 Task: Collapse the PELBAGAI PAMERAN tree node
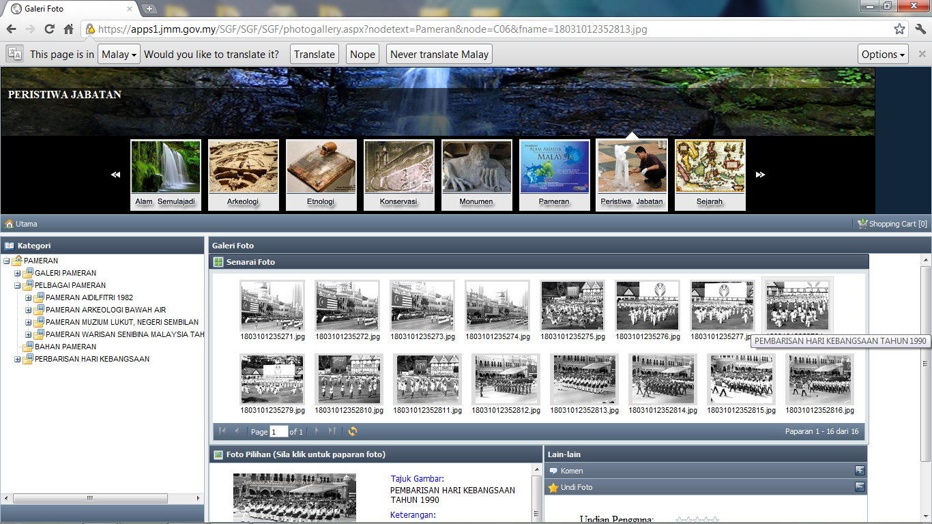18,285
